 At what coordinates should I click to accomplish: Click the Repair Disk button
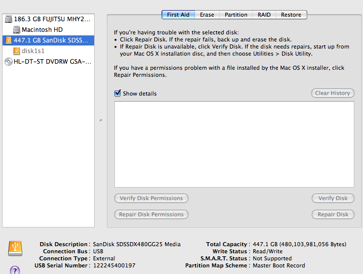point(333,215)
